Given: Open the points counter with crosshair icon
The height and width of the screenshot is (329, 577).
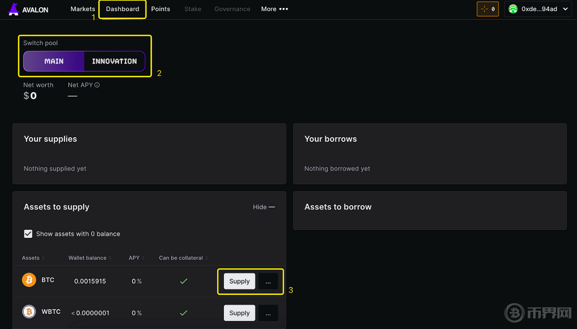Looking at the screenshot, I should 488,9.
